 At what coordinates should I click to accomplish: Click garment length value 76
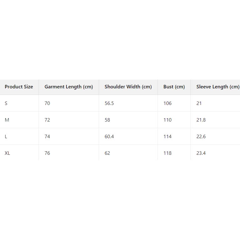pyautogui.click(x=47, y=153)
